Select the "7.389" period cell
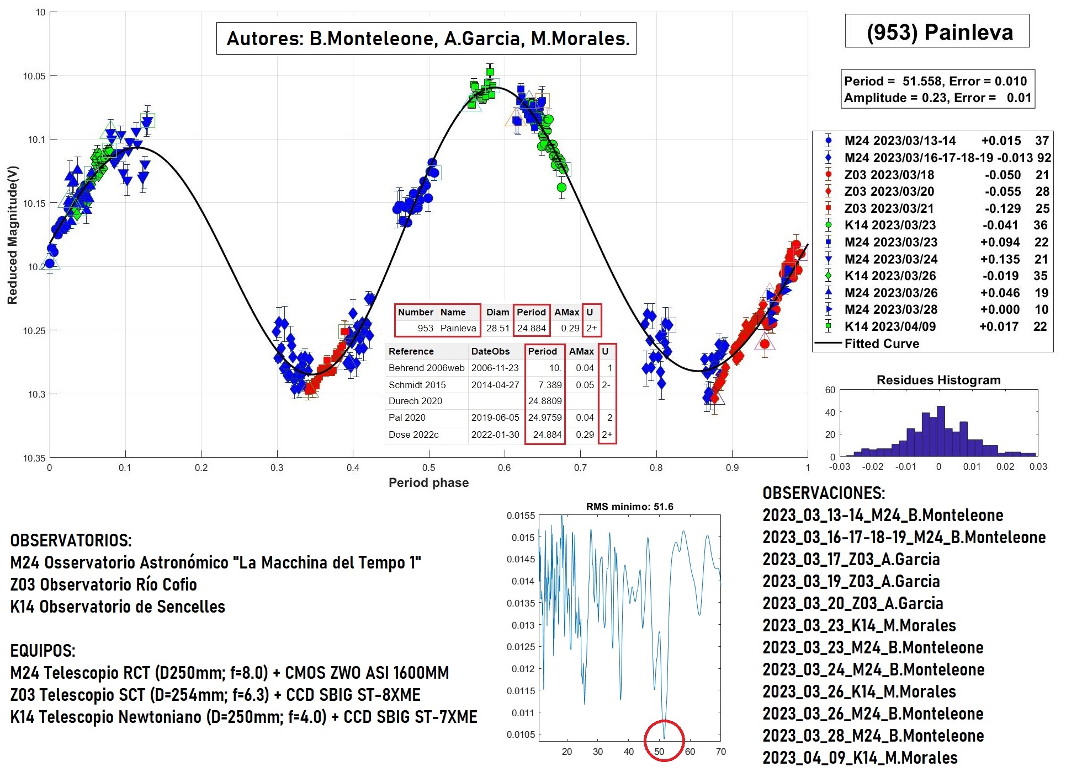 tap(545, 385)
